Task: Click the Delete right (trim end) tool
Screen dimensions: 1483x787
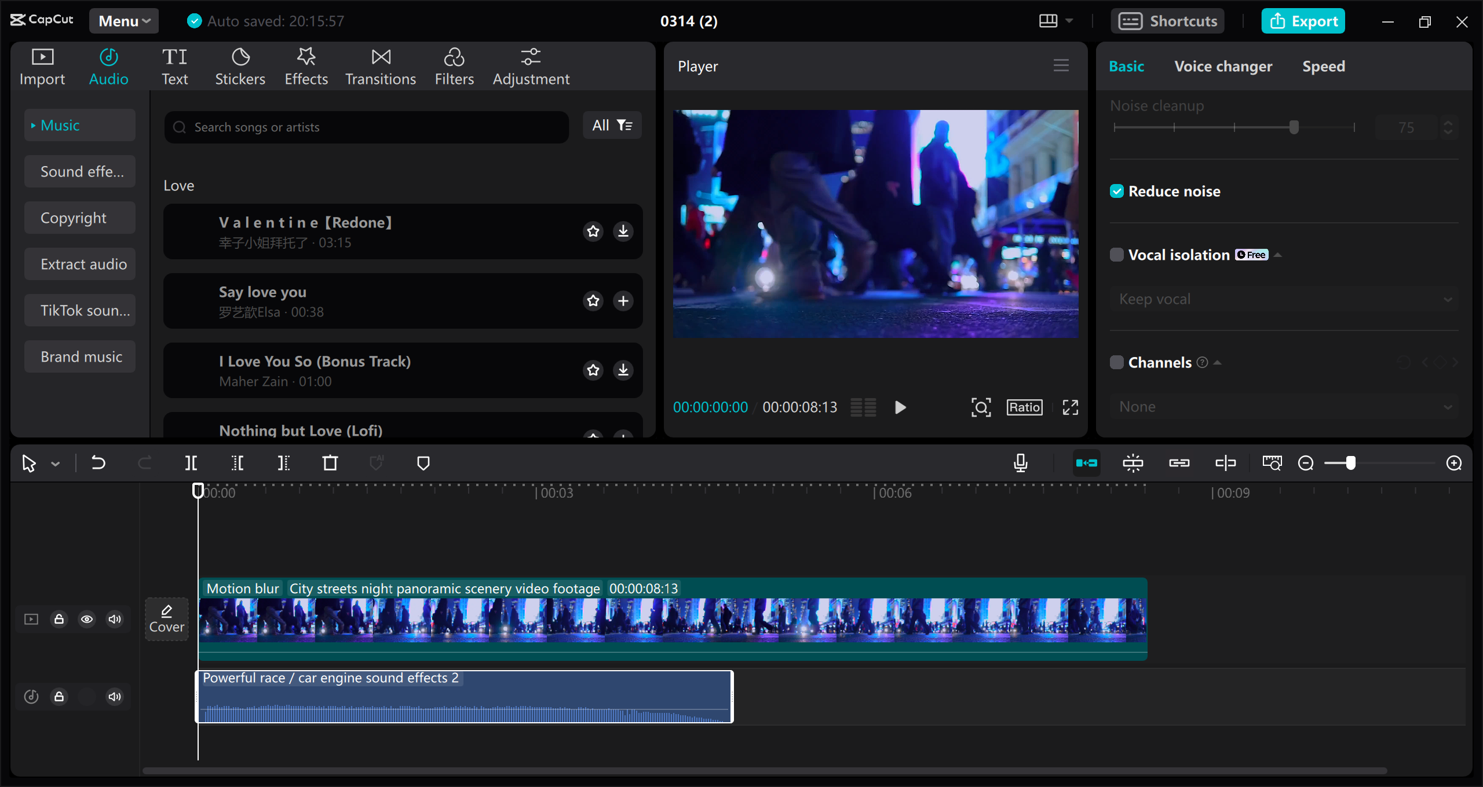Action: [284, 463]
